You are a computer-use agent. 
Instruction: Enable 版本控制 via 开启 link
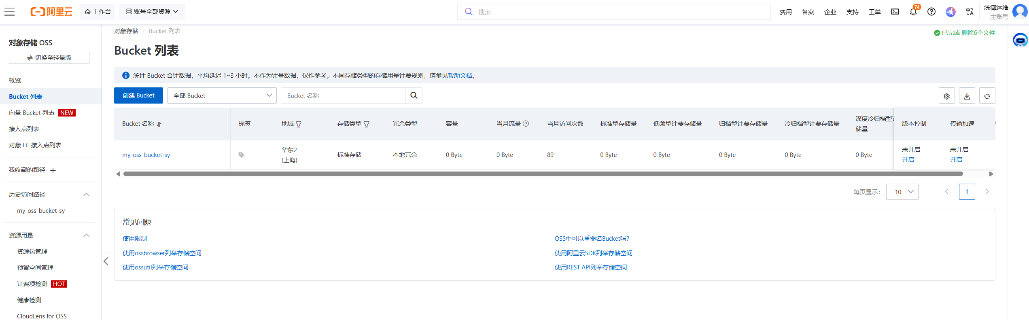point(908,160)
